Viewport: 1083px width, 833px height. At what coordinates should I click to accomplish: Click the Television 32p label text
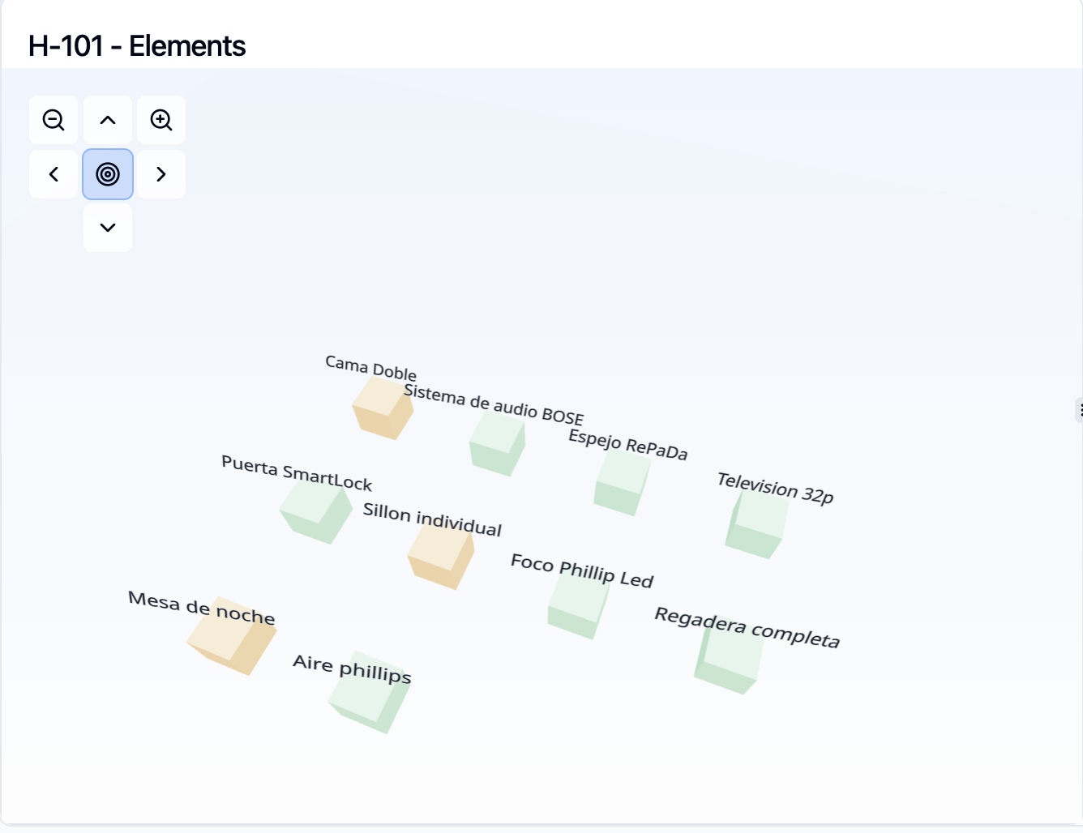click(x=775, y=488)
